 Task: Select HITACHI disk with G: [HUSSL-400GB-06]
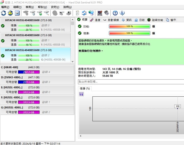tap(36, 55)
